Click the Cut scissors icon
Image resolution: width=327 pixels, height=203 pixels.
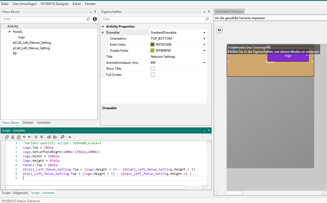13,137
